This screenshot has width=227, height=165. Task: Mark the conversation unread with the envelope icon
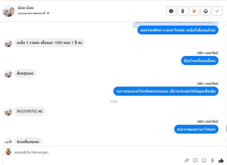pyautogui.click(x=206, y=11)
